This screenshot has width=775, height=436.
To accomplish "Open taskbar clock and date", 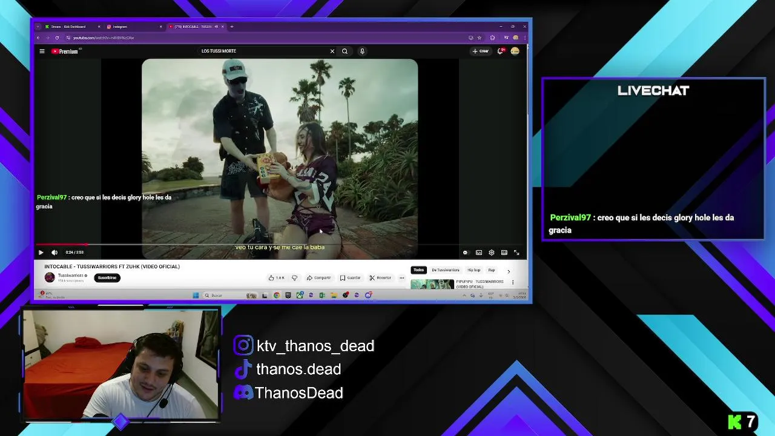I will [519, 296].
